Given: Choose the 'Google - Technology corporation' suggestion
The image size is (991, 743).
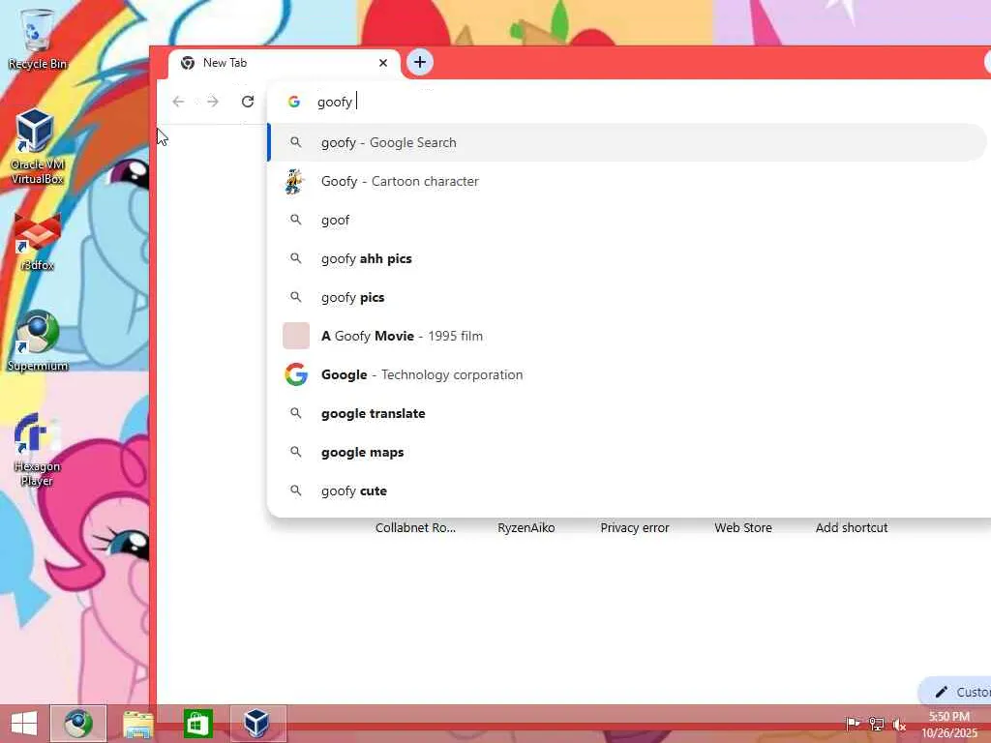Looking at the screenshot, I should click(627, 374).
